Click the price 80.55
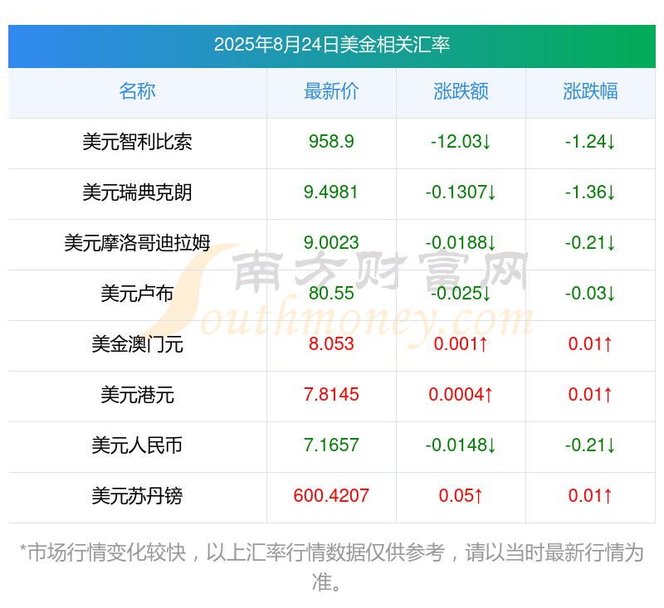This screenshot has width=664, height=608. [x=331, y=294]
